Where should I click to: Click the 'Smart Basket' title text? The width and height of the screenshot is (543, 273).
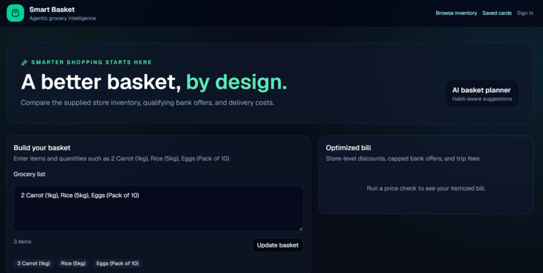(52, 9)
